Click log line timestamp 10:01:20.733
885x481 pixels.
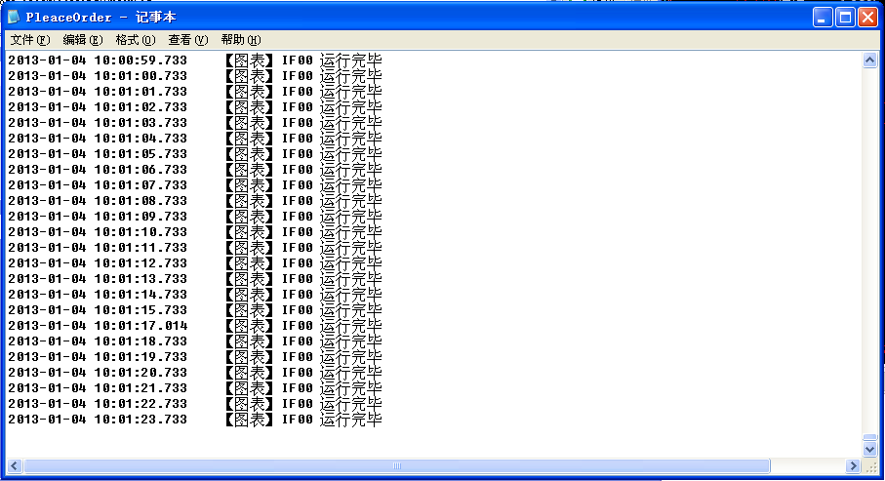[140, 373]
